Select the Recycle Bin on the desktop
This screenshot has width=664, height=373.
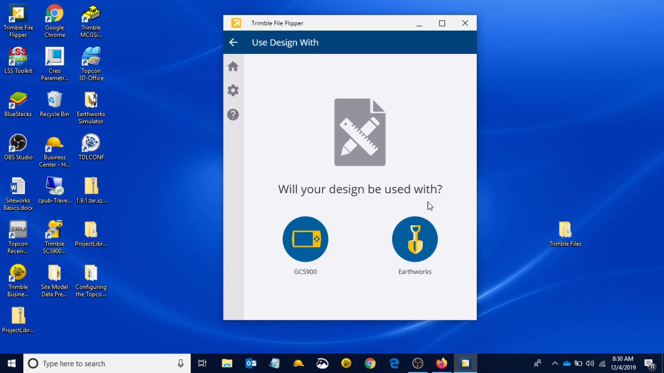pos(54,104)
